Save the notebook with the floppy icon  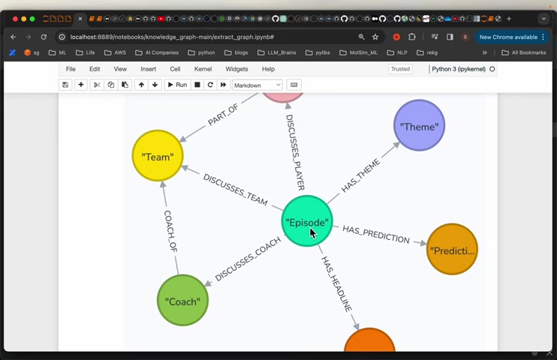[65, 85]
